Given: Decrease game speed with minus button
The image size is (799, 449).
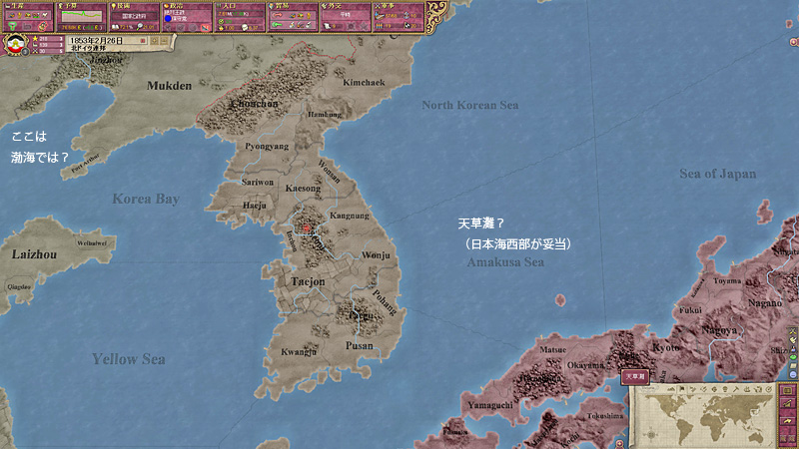Looking at the screenshot, I should click(164, 40).
